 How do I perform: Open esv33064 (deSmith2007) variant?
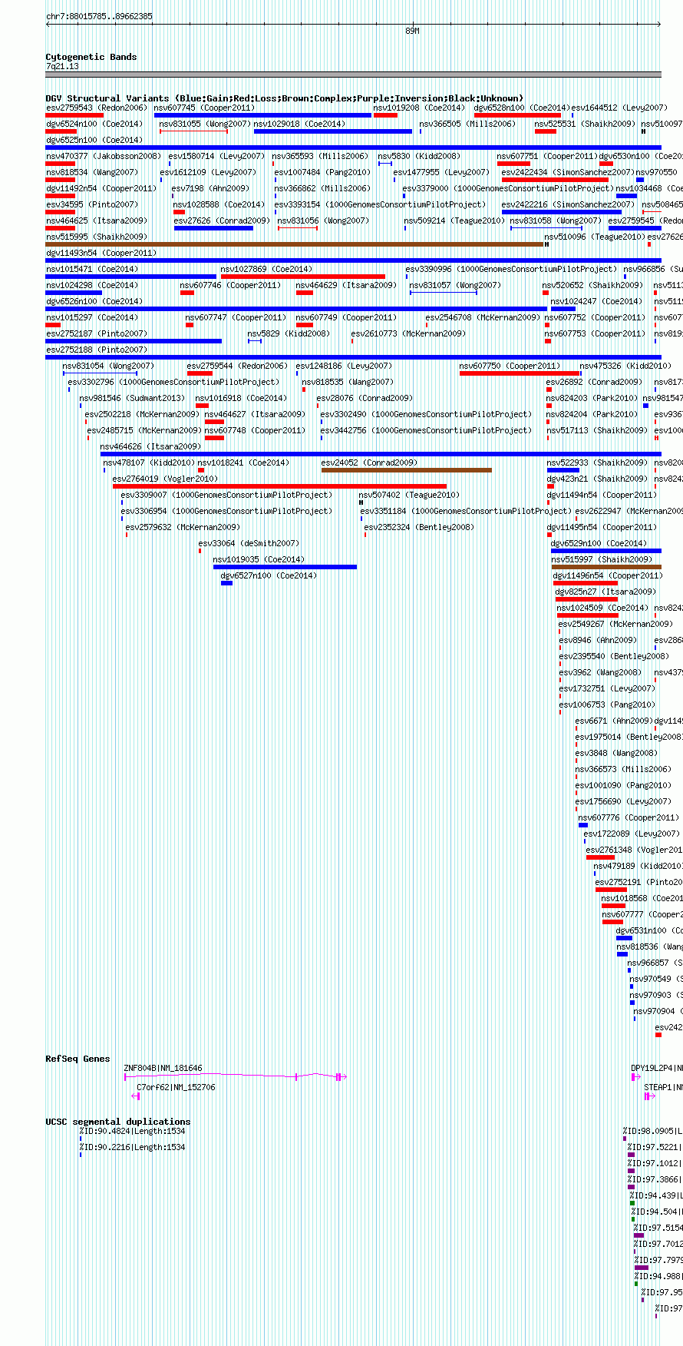tap(249, 544)
